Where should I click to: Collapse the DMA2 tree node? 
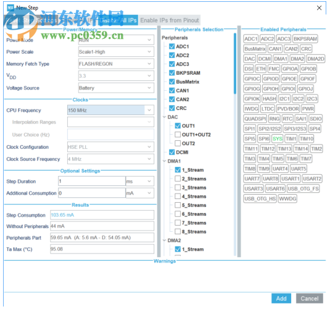[164, 240]
